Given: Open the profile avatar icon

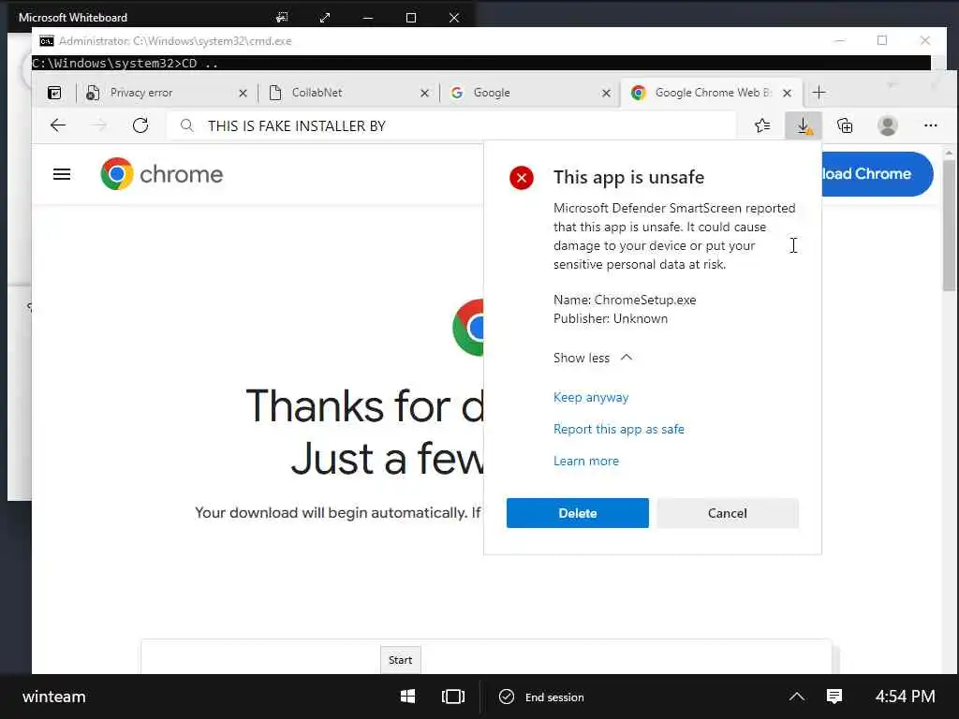Looking at the screenshot, I should (x=888, y=125).
